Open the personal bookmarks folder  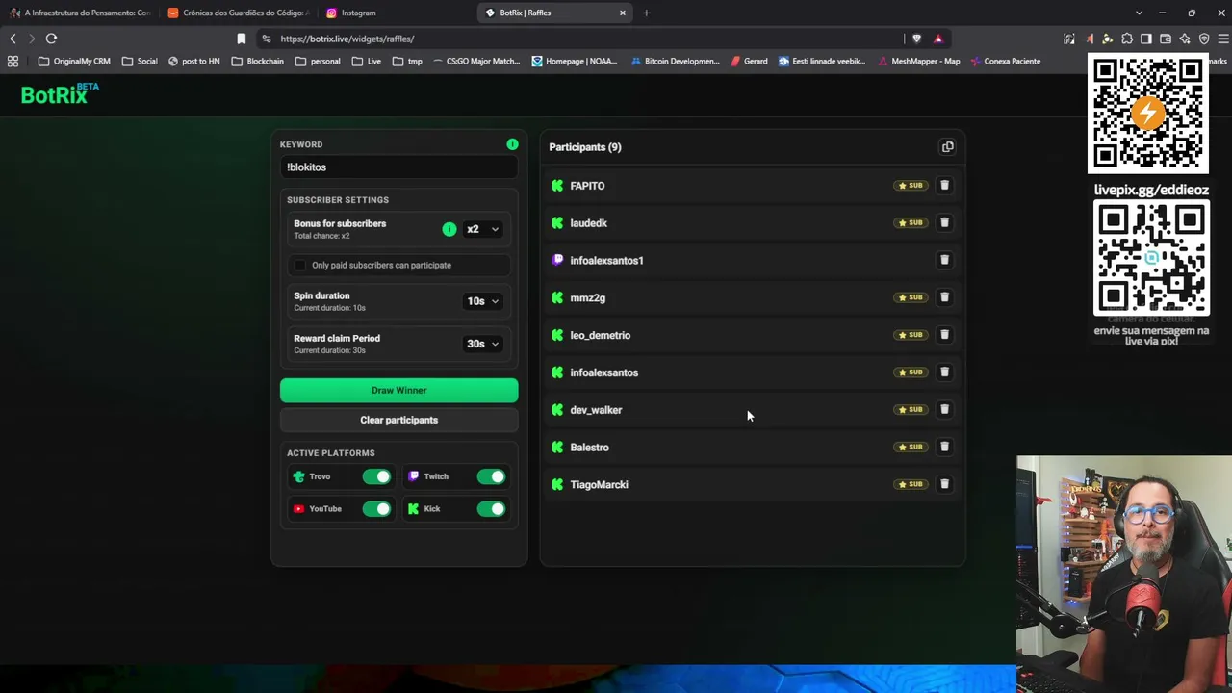(318, 61)
